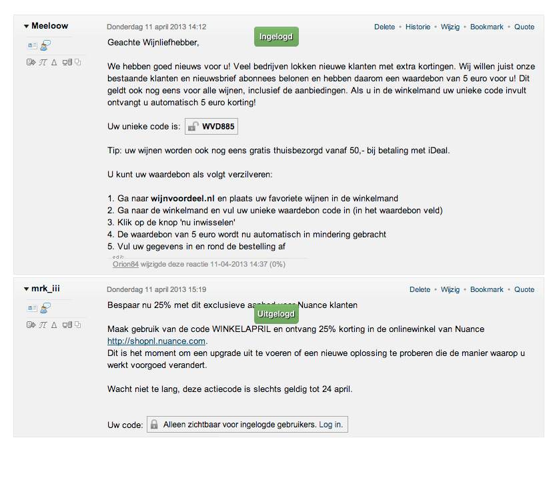Open mrk_iii's profile card icon

tap(32, 307)
